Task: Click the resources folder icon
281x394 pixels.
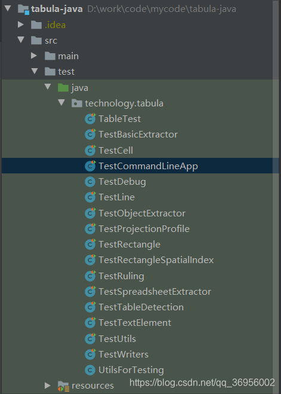Action: (x=63, y=386)
